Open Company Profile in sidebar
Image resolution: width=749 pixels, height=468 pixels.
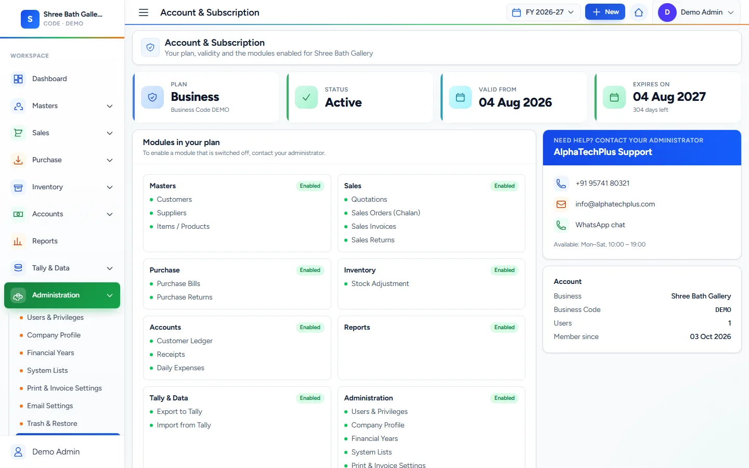(x=54, y=335)
